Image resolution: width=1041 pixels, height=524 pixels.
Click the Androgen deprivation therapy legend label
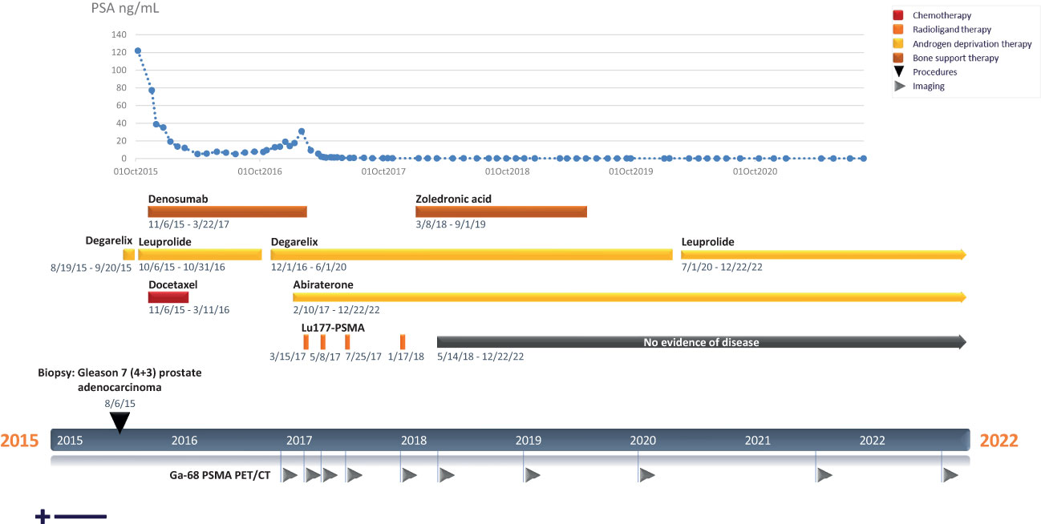click(x=972, y=44)
